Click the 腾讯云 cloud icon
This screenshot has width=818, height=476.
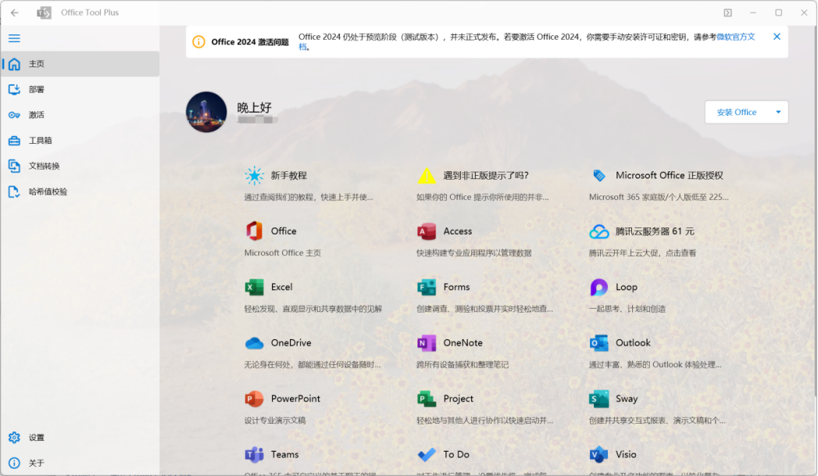coord(599,231)
